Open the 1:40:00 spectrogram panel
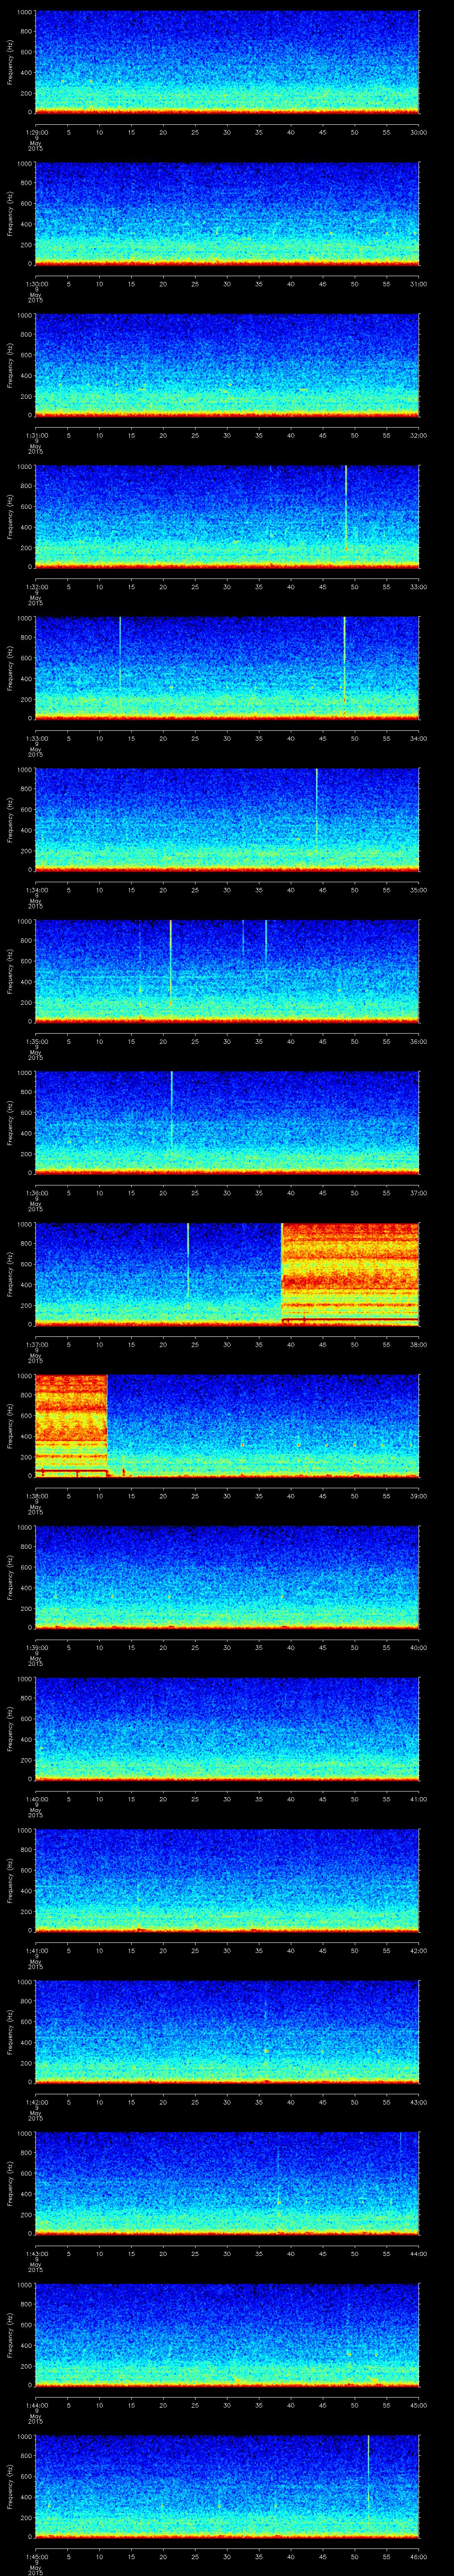The image size is (454, 2576). (x=227, y=1728)
